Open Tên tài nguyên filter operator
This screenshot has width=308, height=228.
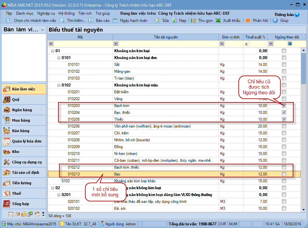click(116, 44)
